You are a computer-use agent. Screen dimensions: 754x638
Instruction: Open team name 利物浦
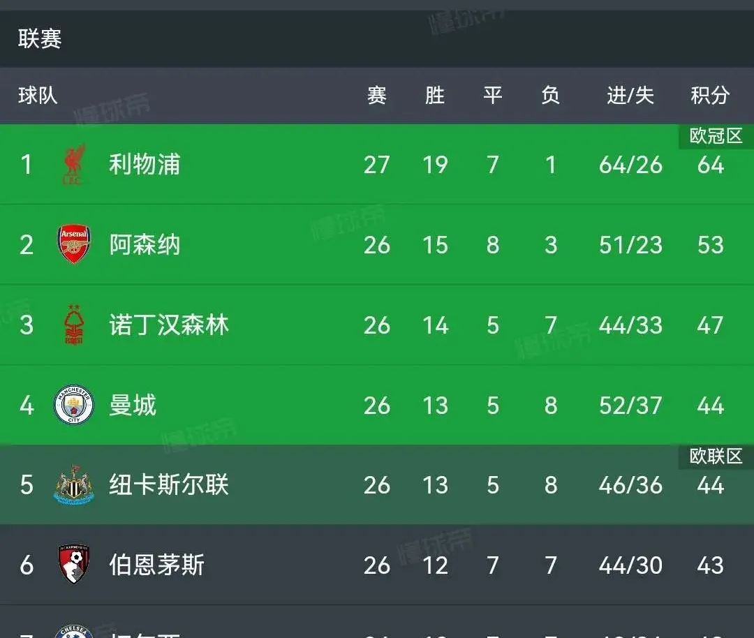point(145,165)
